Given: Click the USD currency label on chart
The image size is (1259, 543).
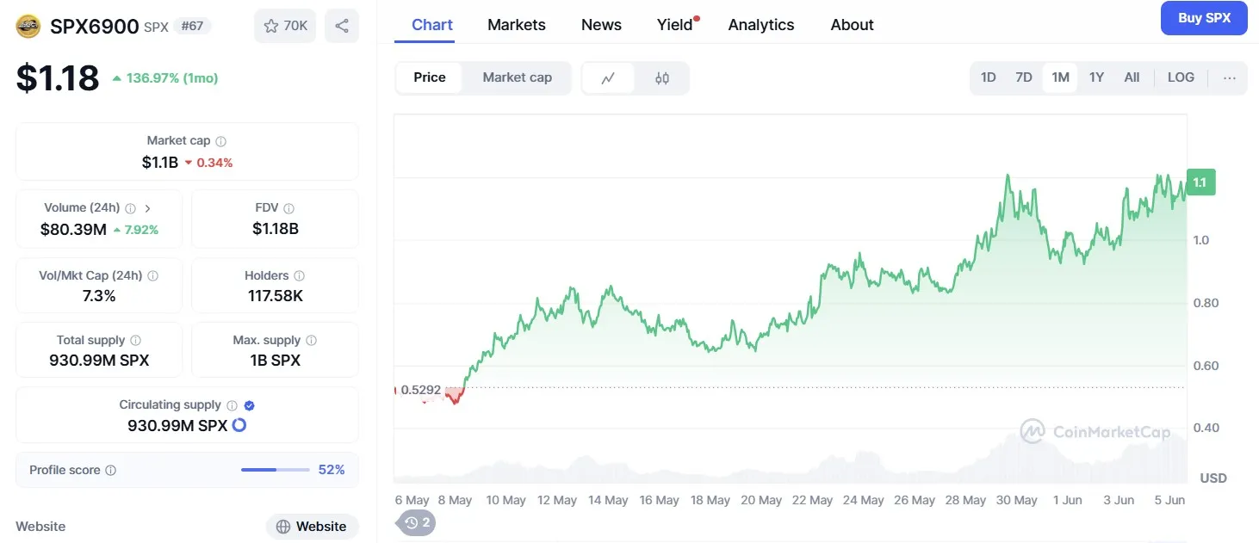Looking at the screenshot, I should click(x=1213, y=478).
